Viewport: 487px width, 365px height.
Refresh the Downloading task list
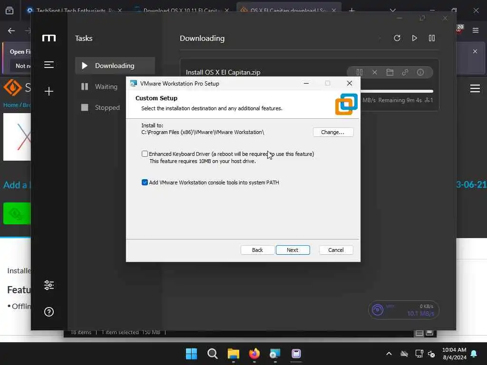tap(397, 38)
